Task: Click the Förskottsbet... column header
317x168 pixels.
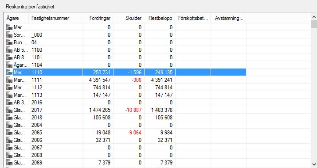Action: (x=193, y=18)
